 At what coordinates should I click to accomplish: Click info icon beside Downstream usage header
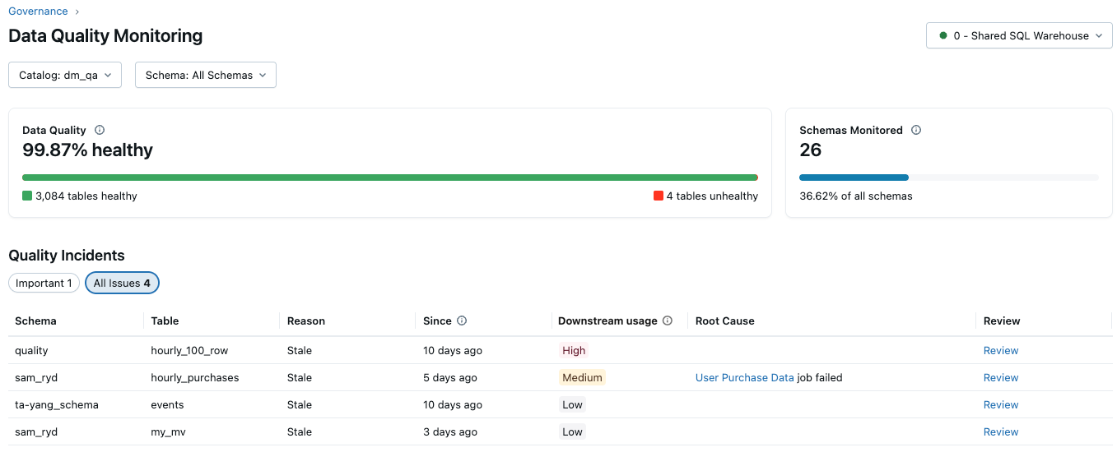click(x=668, y=321)
